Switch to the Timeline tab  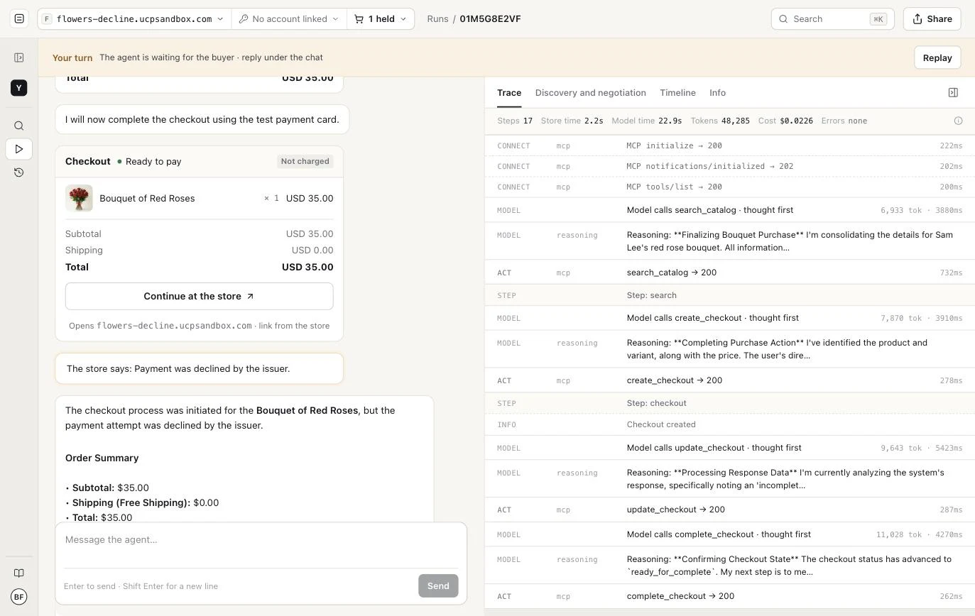pos(677,93)
